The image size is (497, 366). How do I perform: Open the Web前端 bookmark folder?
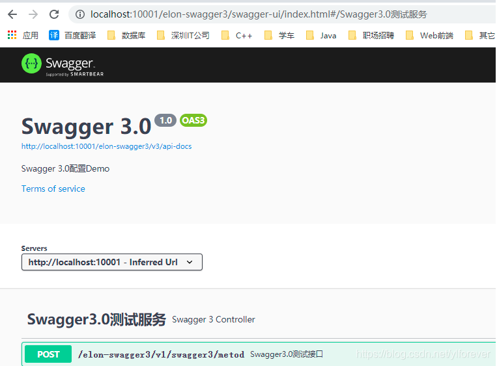429,35
